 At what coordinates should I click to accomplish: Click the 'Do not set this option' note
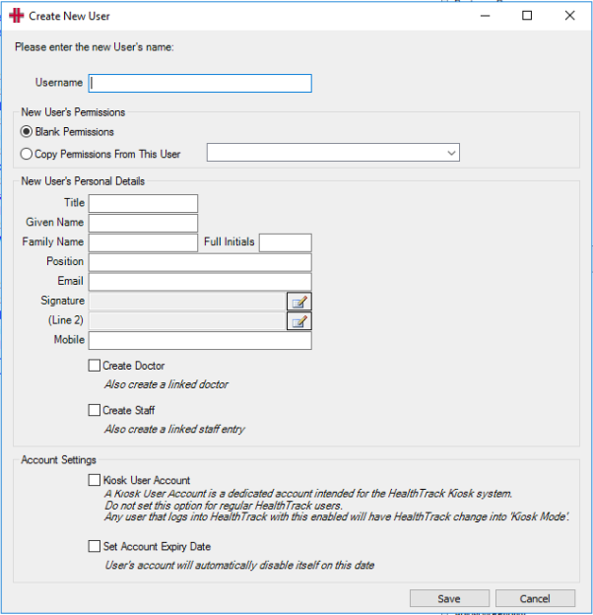224,506
